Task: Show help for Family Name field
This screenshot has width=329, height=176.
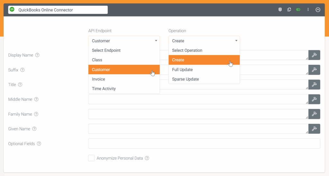Action: [36, 114]
